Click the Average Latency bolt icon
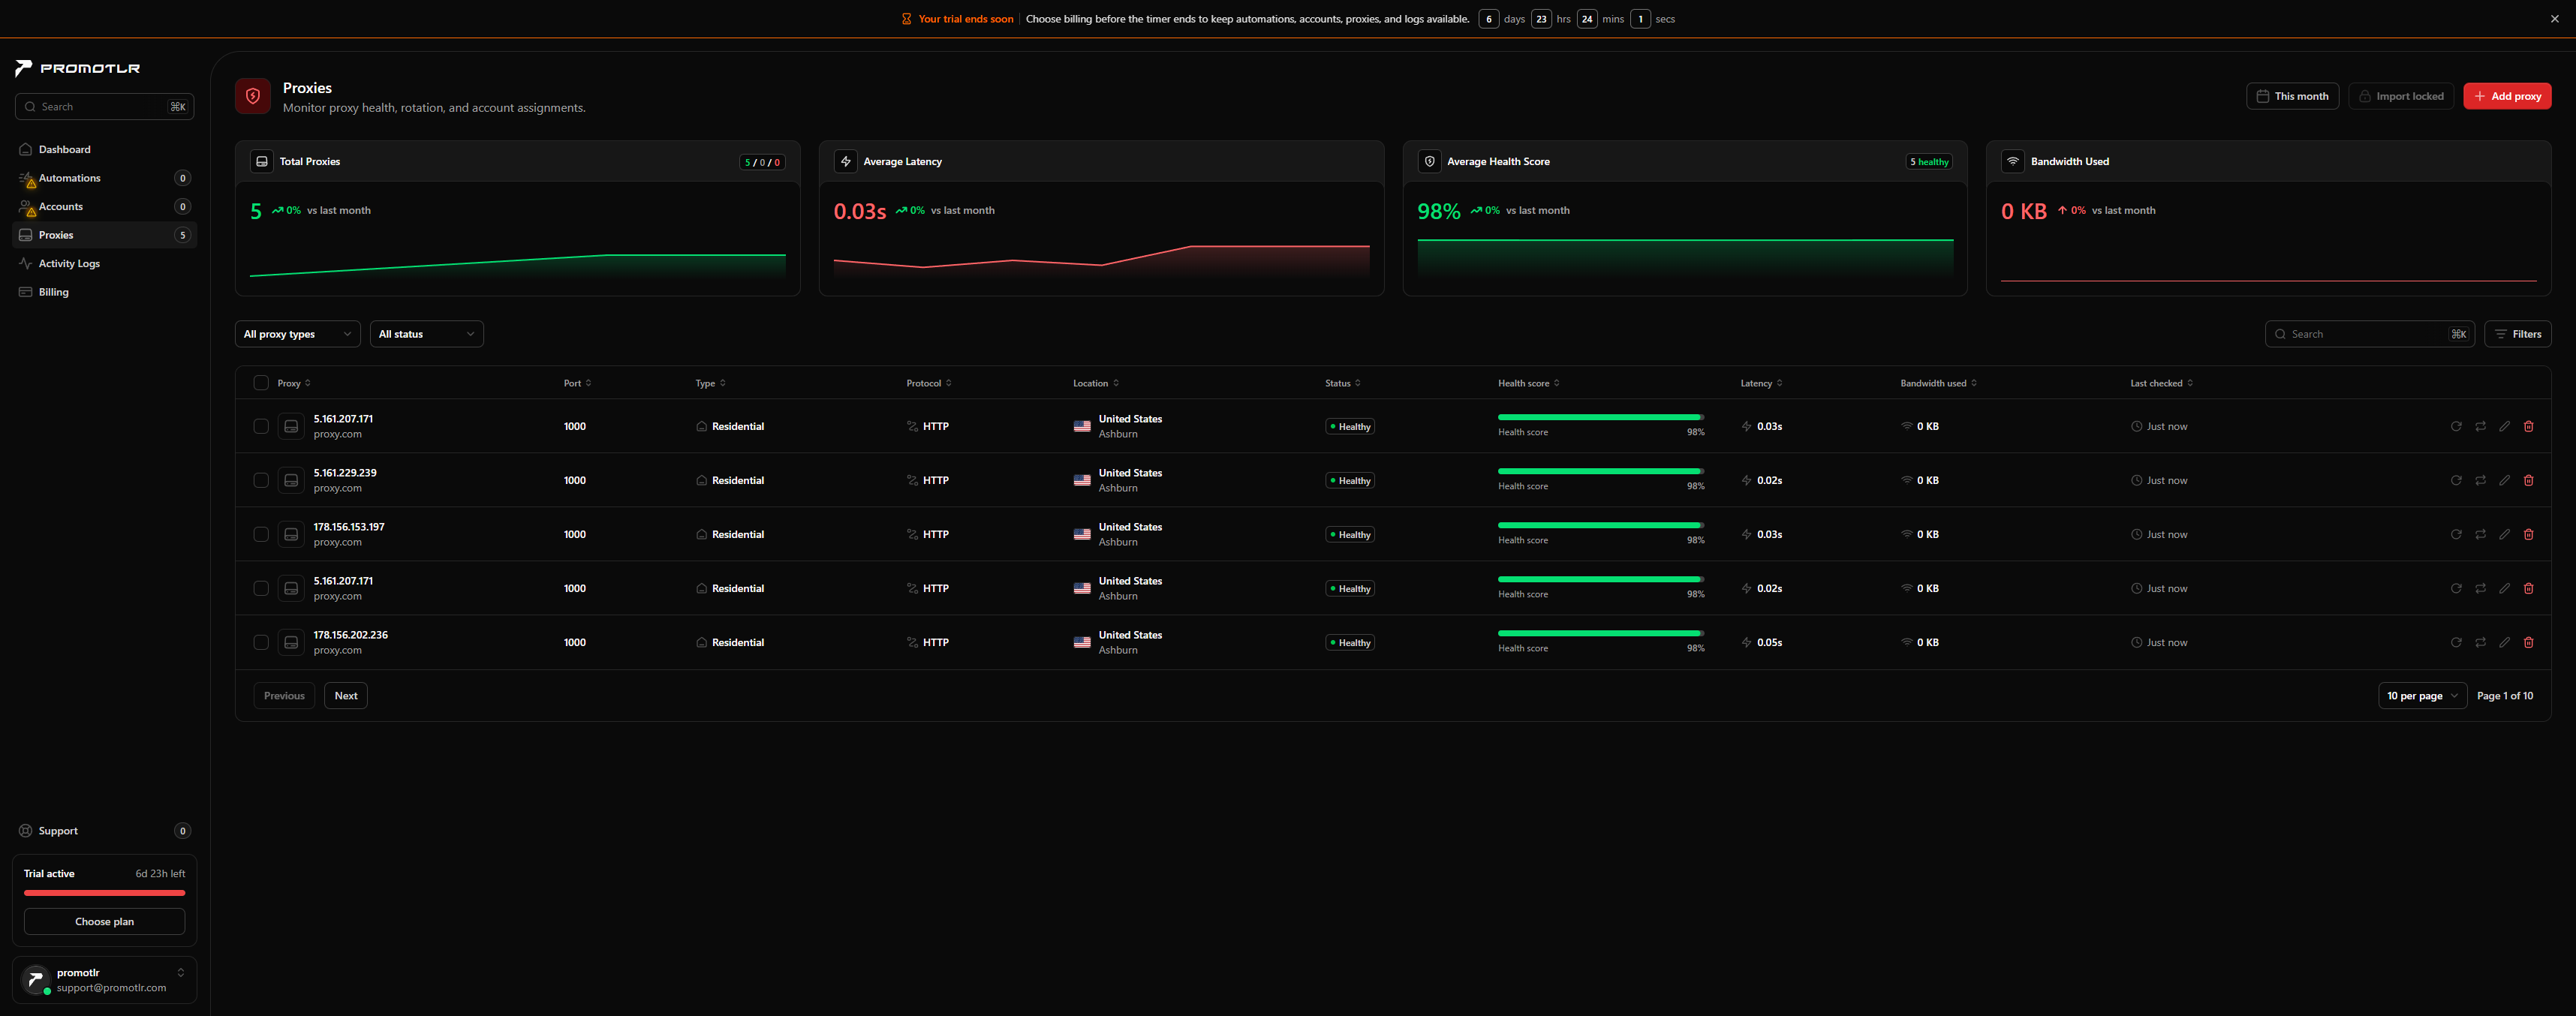This screenshot has width=2576, height=1016. click(845, 161)
